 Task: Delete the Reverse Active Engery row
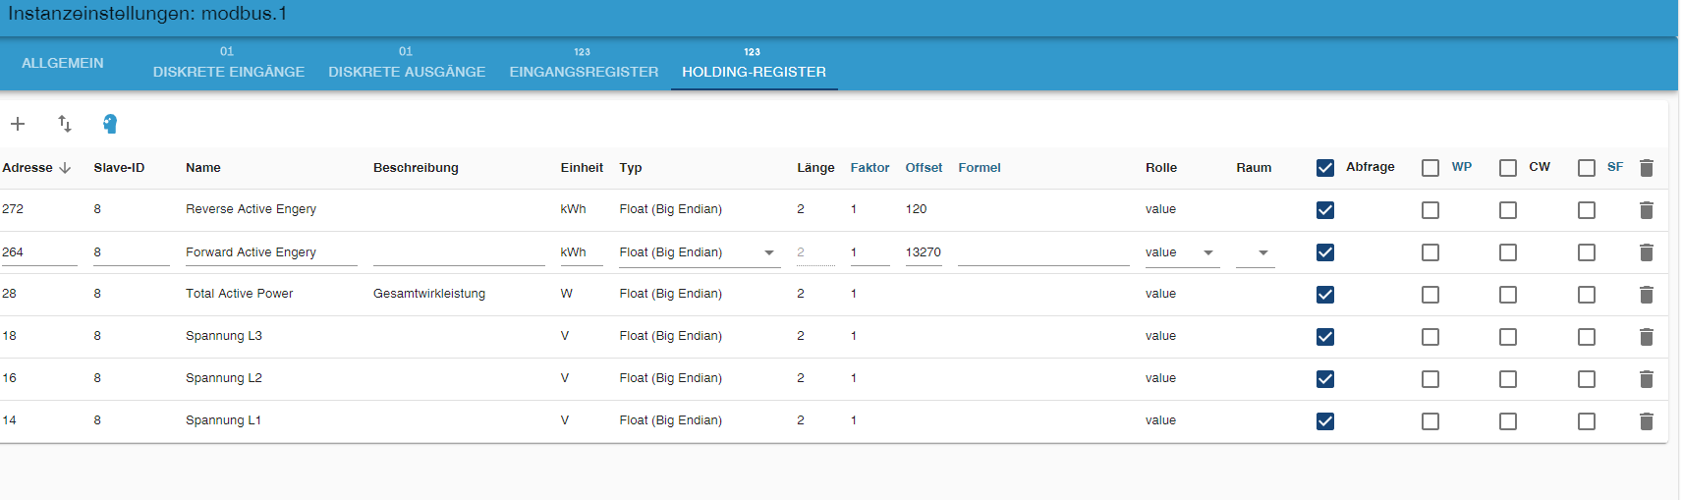1647,210
